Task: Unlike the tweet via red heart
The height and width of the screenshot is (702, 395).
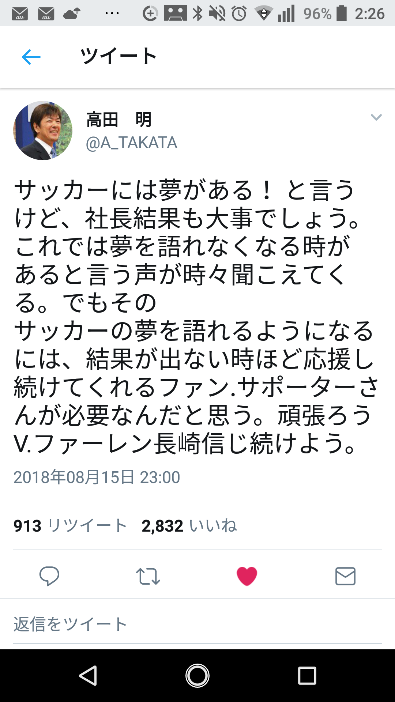Action: (247, 576)
